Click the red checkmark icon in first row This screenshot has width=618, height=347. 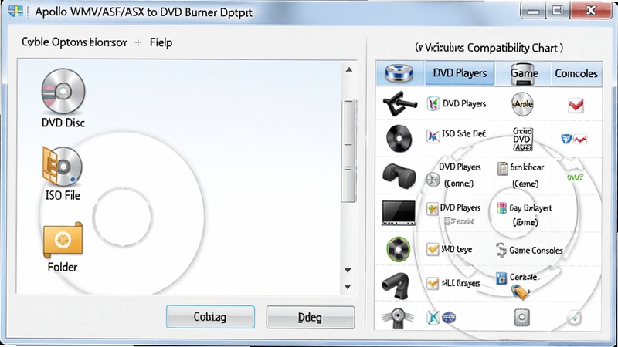click(576, 105)
